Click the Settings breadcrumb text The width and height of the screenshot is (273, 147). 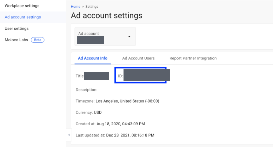coord(92,7)
